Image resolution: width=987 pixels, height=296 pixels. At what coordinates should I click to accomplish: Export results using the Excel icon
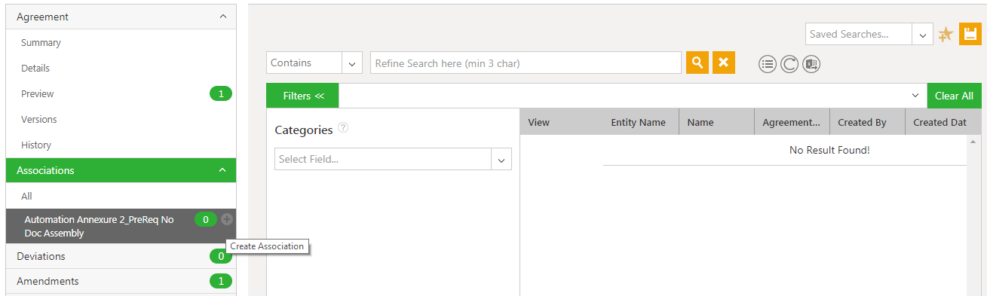[811, 64]
